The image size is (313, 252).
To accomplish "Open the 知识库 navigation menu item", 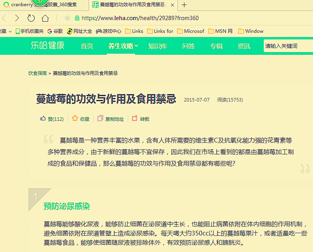I will tap(157, 46).
